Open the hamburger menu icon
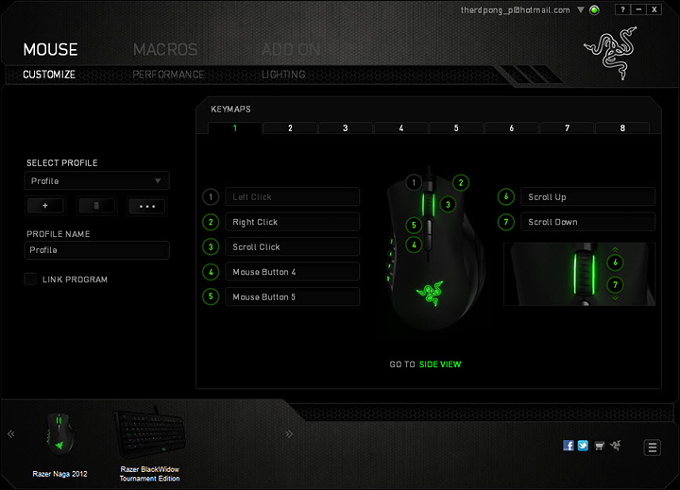The height and width of the screenshot is (490, 680). coord(653,448)
